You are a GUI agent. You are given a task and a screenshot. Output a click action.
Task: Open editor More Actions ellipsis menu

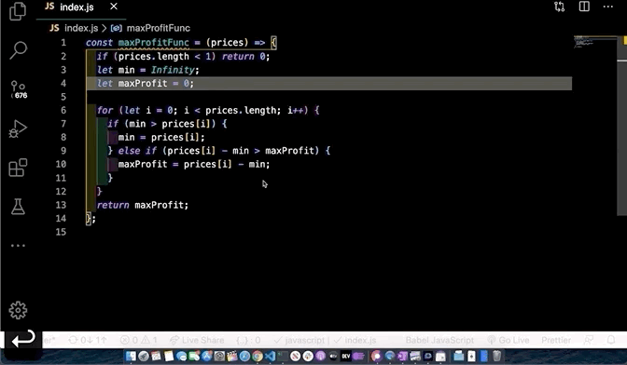(x=607, y=7)
